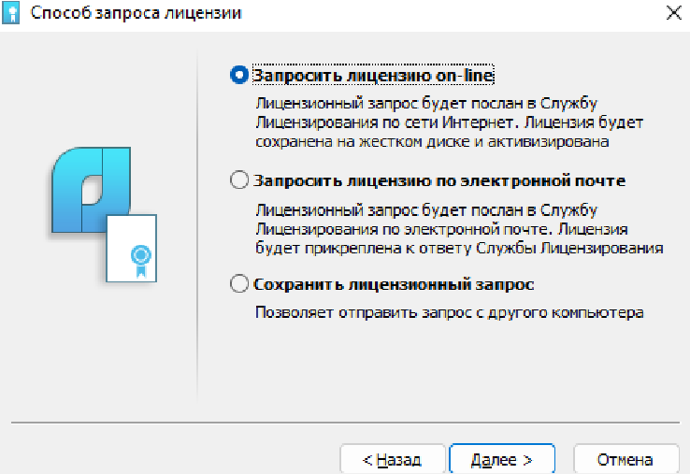Proceed with the Далее button
690x474 pixels.
(502, 459)
